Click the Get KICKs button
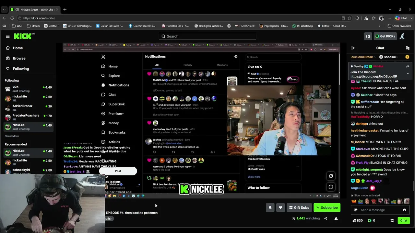415x233 pixels. tap(385, 36)
